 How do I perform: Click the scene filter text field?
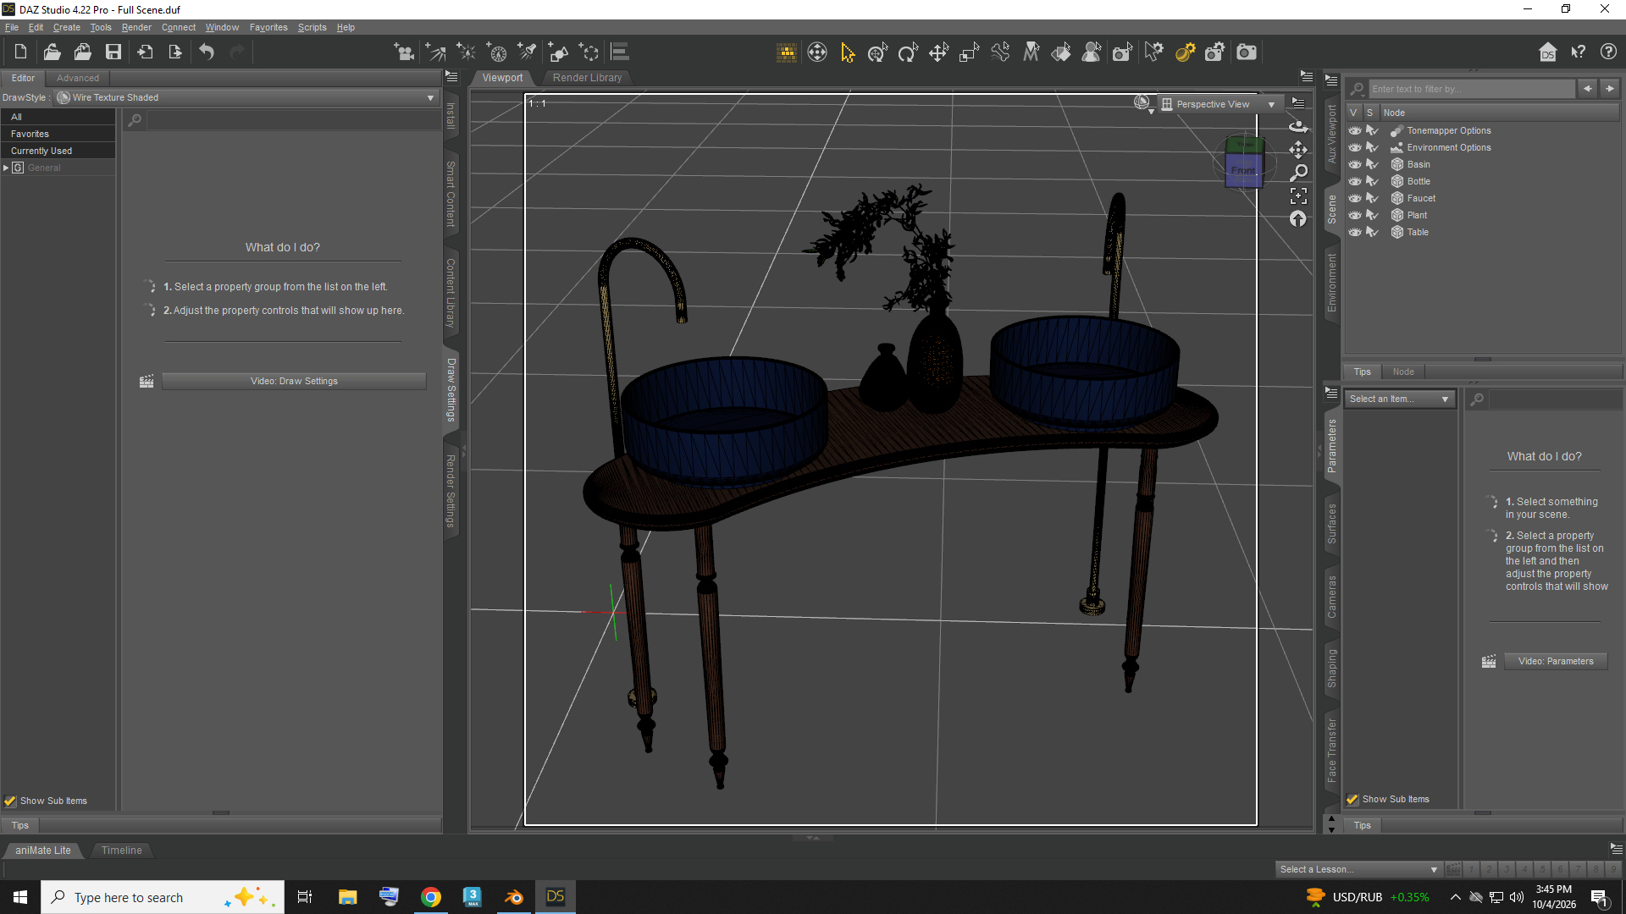click(x=1472, y=89)
